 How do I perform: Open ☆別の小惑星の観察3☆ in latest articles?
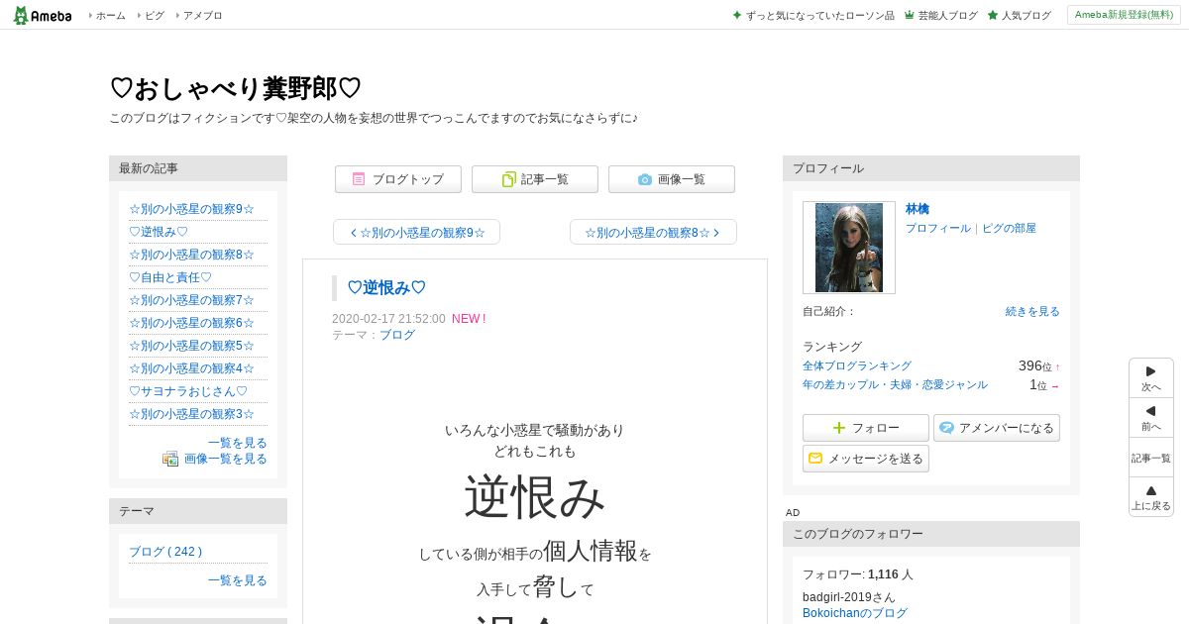click(191, 414)
